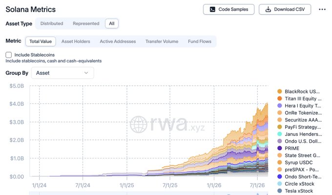332x195 pixels.
Task: Click the Ondo U.S. Doll legend dot
Action: [279, 141]
